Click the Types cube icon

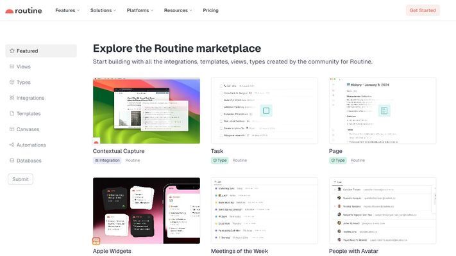(x=12, y=82)
